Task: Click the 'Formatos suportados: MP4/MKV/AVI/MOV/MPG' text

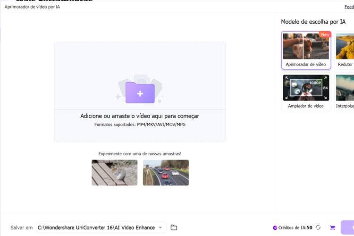Action: (140, 125)
